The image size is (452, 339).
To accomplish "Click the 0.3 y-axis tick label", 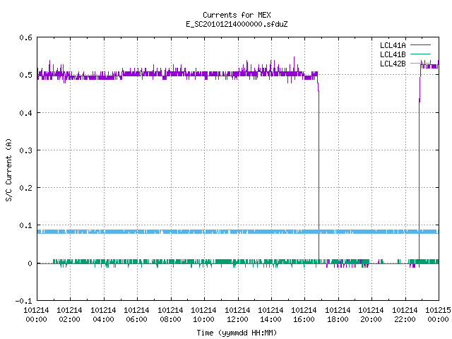I will pos(25,150).
